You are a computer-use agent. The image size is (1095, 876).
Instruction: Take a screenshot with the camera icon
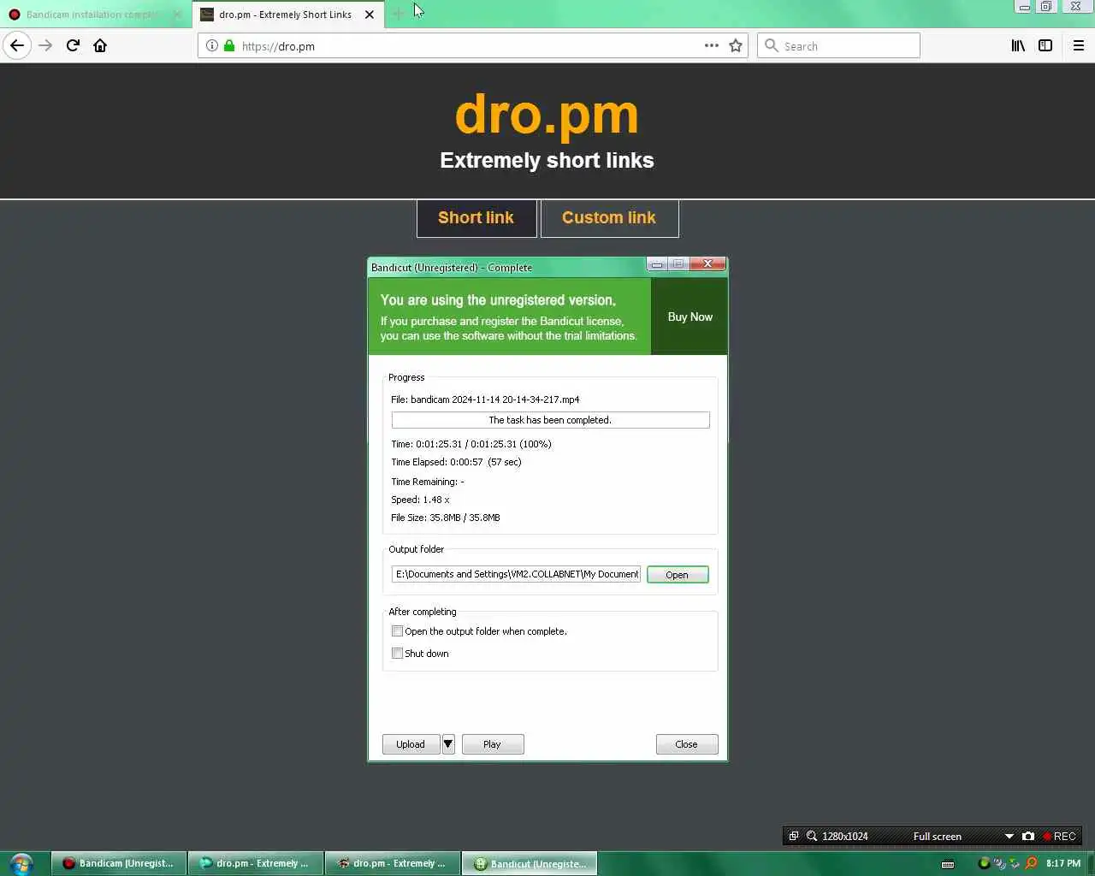point(1028,836)
